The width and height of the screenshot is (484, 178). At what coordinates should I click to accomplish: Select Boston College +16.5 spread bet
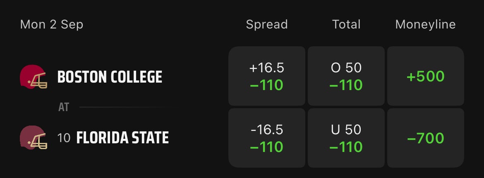[x=267, y=76]
